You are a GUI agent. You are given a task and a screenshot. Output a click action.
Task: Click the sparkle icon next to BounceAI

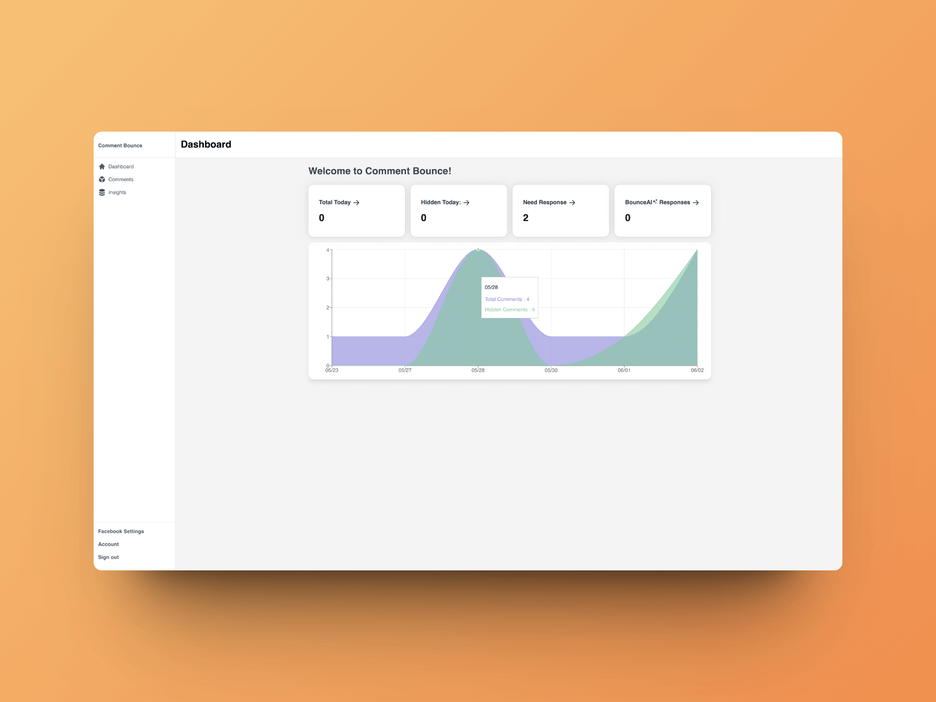656,200
